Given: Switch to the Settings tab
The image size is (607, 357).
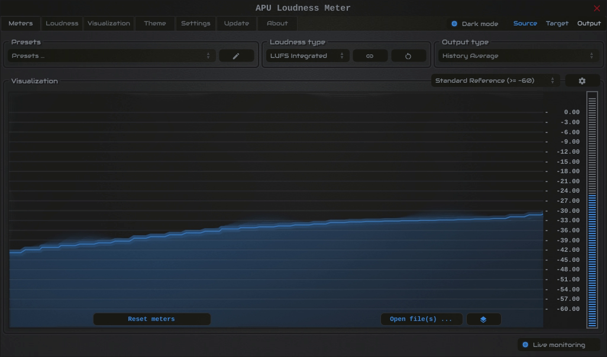Looking at the screenshot, I should [x=195, y=23].
